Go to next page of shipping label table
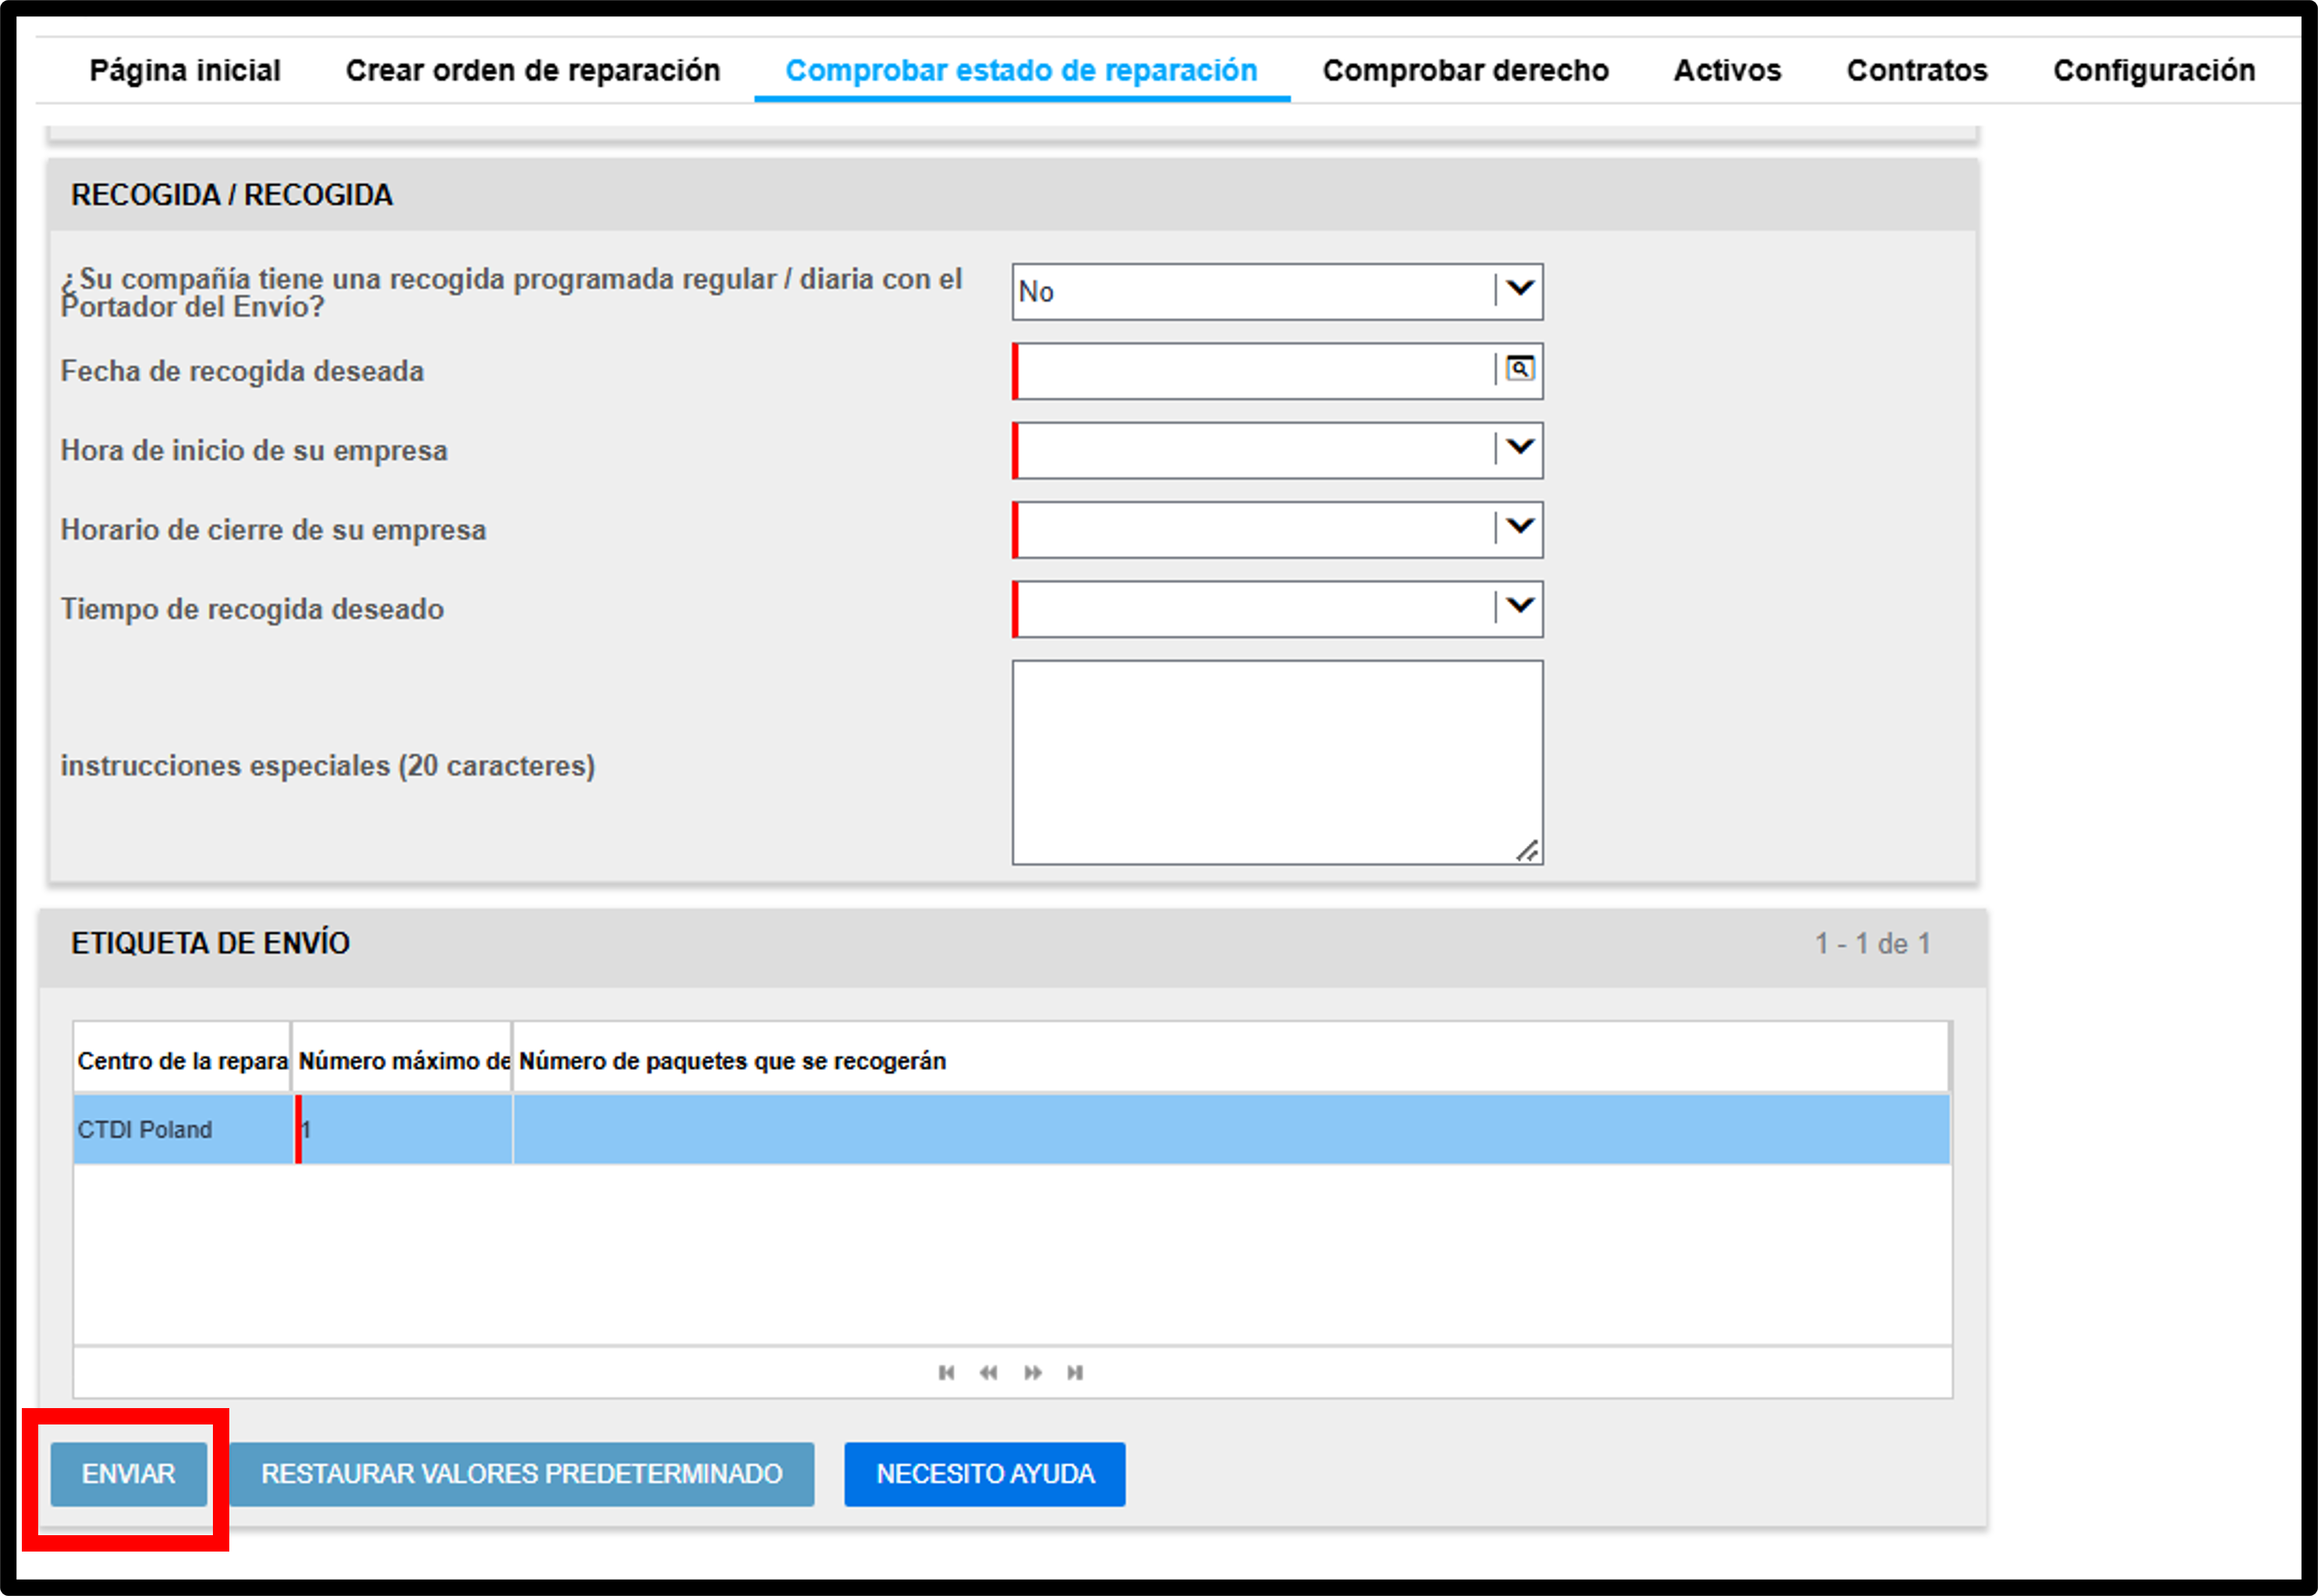This screenshot has height=1596, width=2318. (1033, 1372)
